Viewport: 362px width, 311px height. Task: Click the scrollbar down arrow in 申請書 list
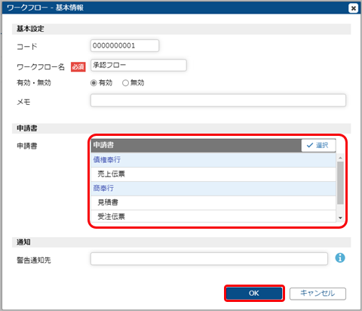[x=340, y=218]
